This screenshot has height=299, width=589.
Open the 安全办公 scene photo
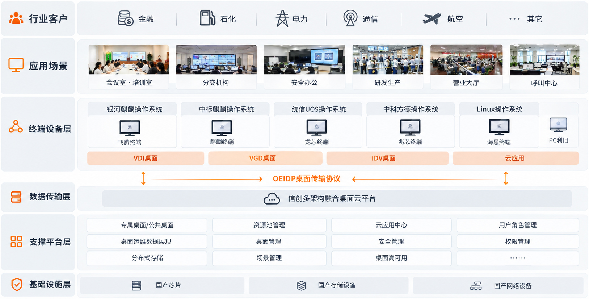coord(304,59)
